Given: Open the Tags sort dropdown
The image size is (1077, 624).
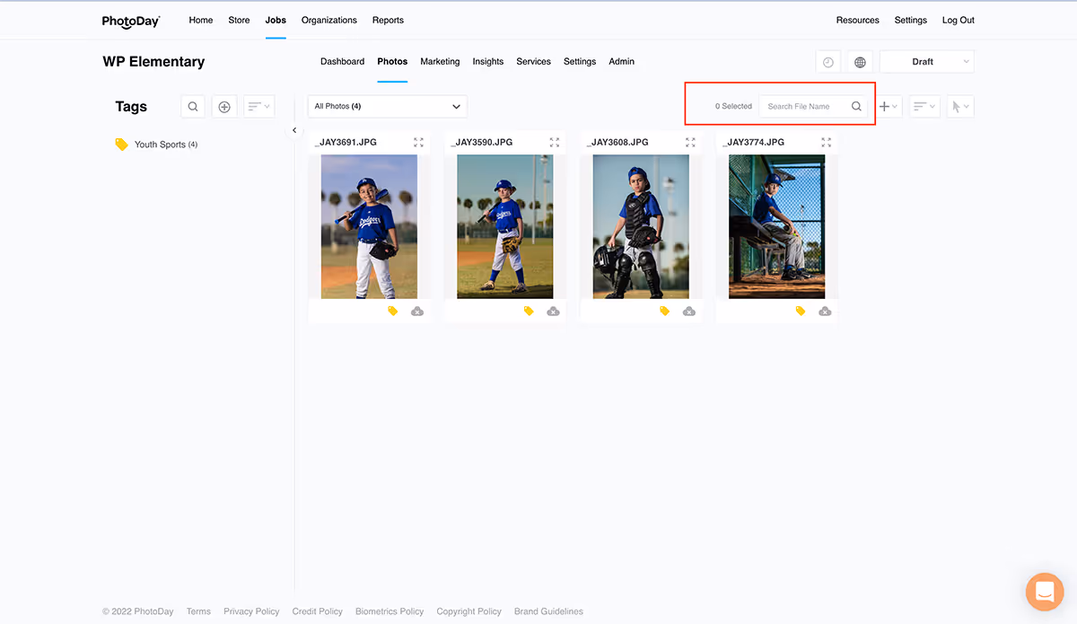Looking at the screenshot, I should click(x=259, y=107).
